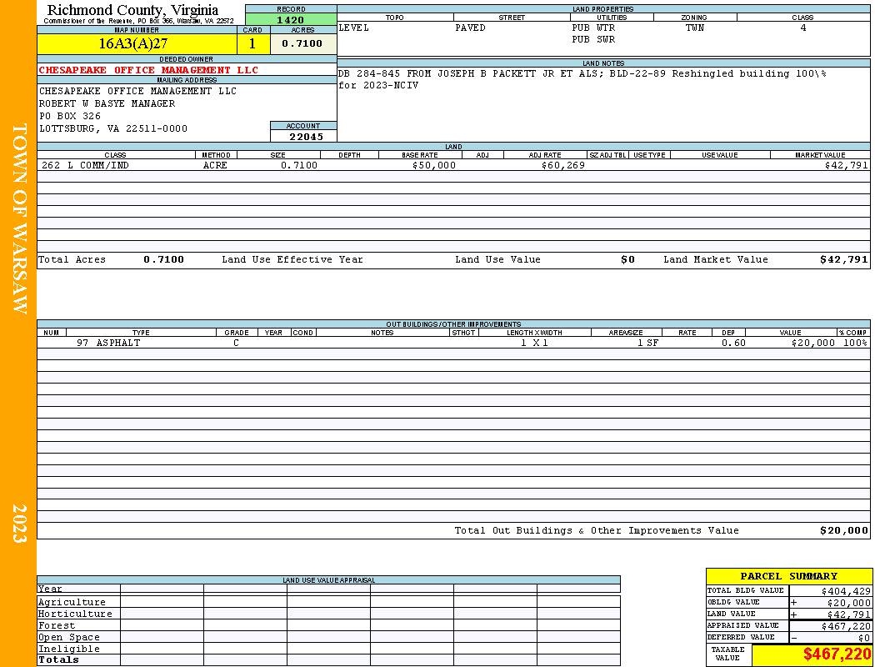Select outbuilding type 97 ASPHALT
Image resolution: width=875 pixels, height=667 pixels.
pos(108,343)
